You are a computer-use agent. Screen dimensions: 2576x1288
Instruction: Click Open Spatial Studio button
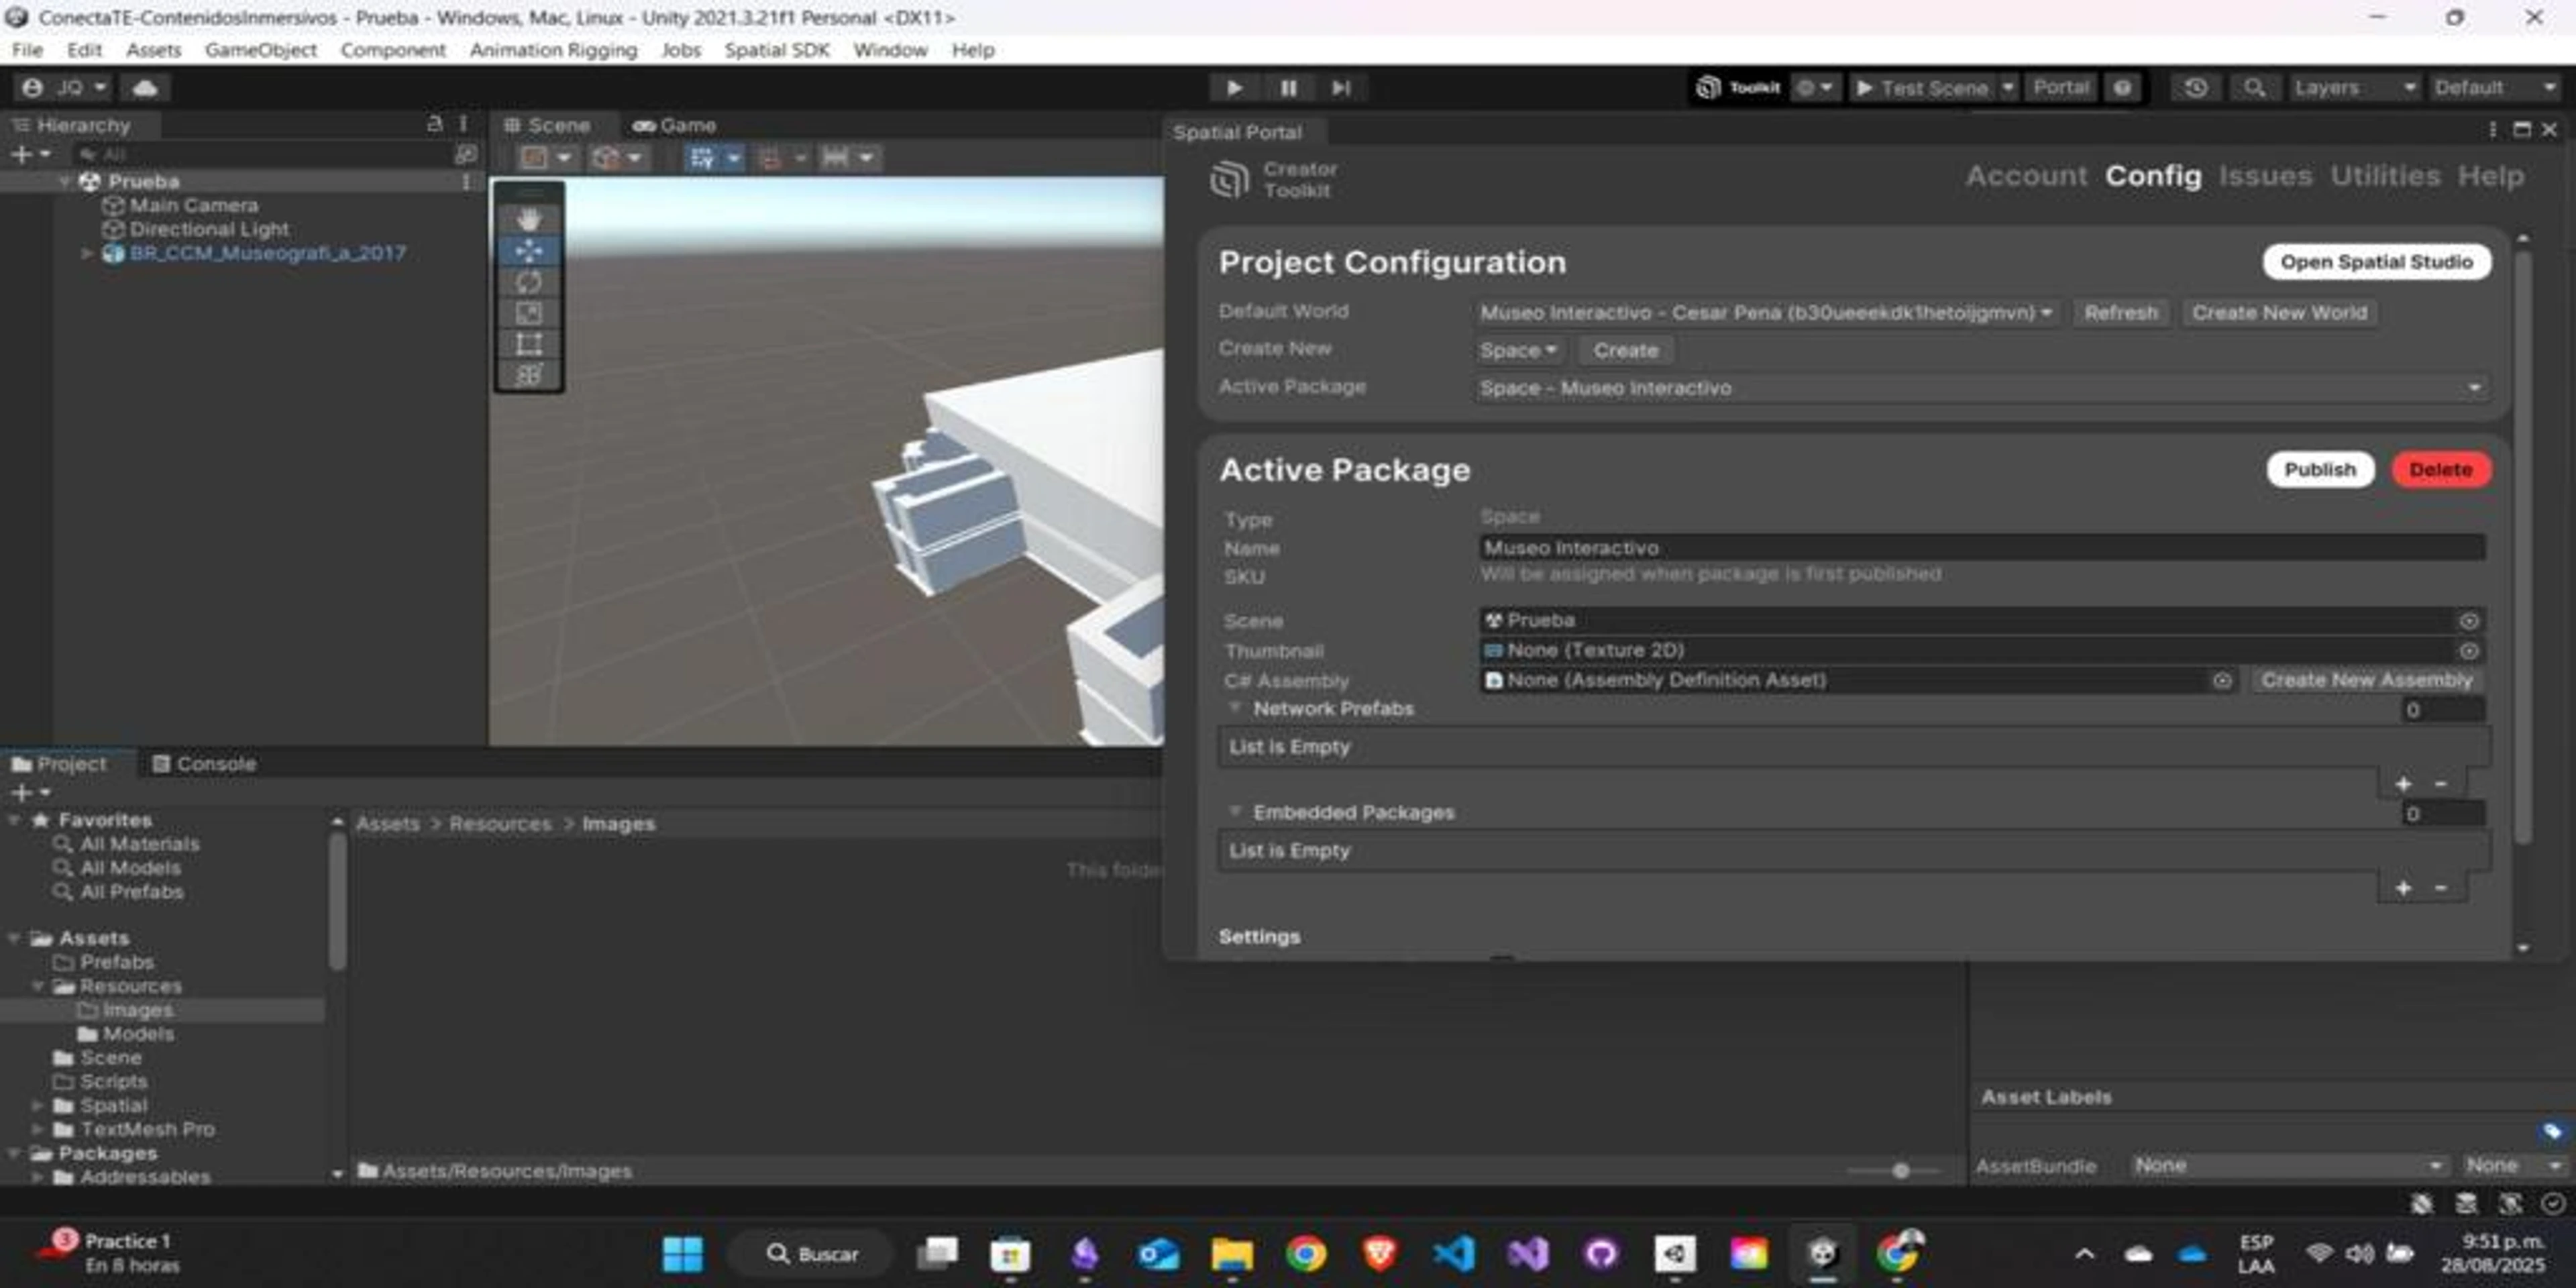(x=2376, y=262)
